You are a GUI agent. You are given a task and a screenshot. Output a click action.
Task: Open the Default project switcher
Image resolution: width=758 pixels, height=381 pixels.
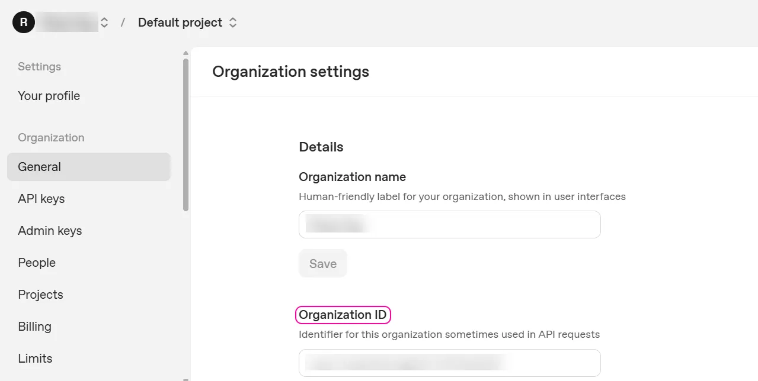click(x=187, y=22)
